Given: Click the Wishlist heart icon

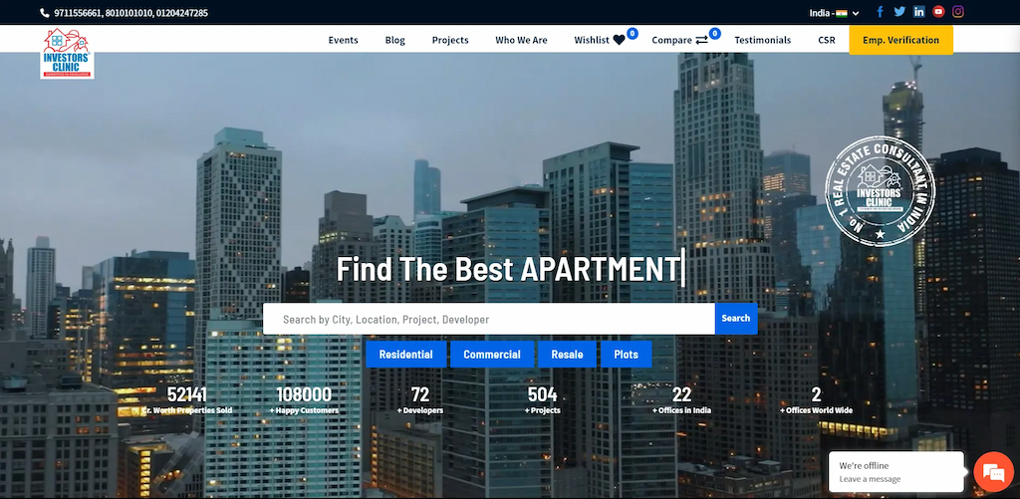Looking at the screenshot, I should [x=619, y=40].
